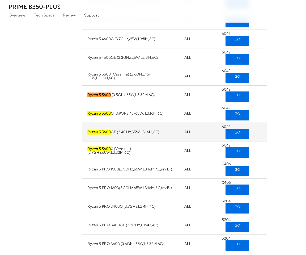Click GO for Ryzen 5 PRO 3400G

point(237,208)
